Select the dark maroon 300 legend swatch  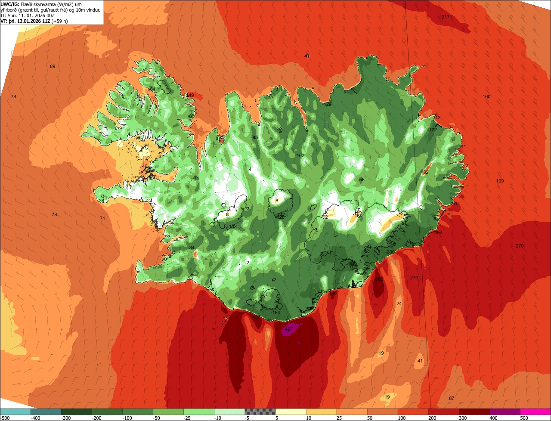pos(474,412)
